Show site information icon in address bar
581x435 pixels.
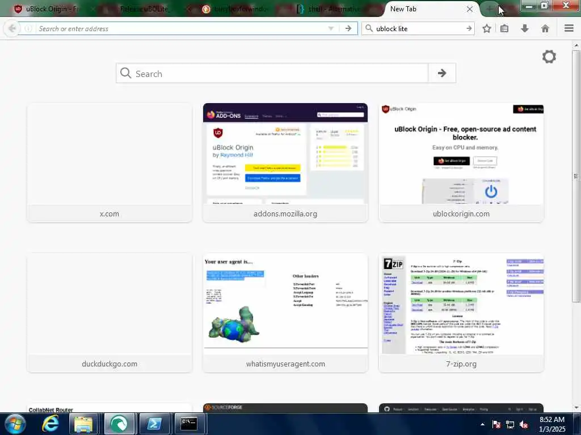click(x=28, y=28)
